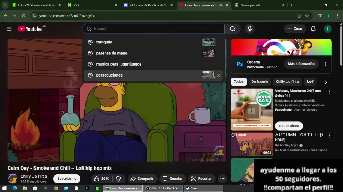Open the AUTUMN CHILL video title
Viewport: 343px width, 192px height.
[299, 137]
